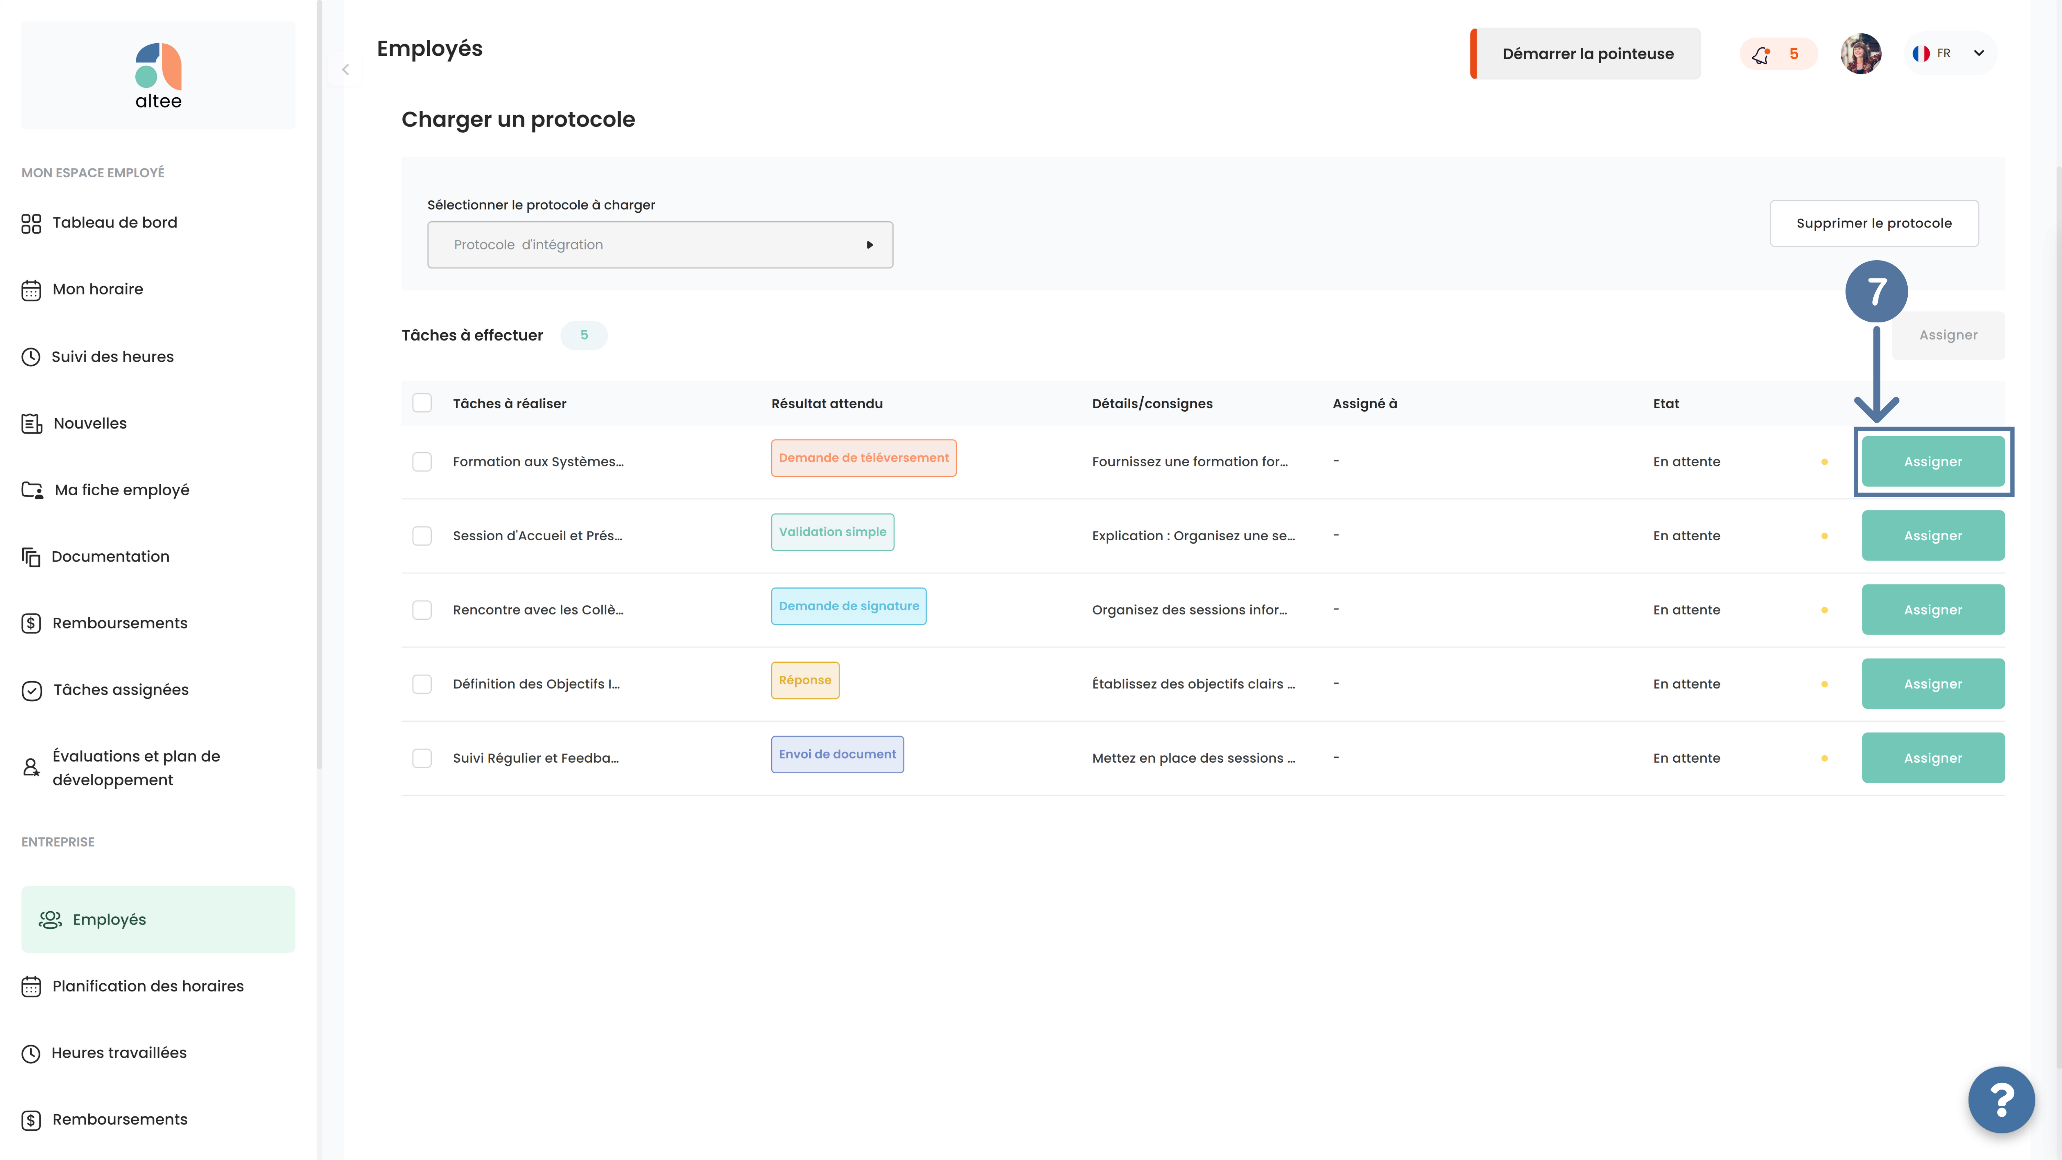Image resolution: width=2062 pixels, height=1160 pixels.
Task: Click the yellow status dot for Formation aux Systèmes
Action: pos(1824,462)
